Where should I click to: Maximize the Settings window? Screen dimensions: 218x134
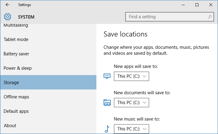pos(197,5)
